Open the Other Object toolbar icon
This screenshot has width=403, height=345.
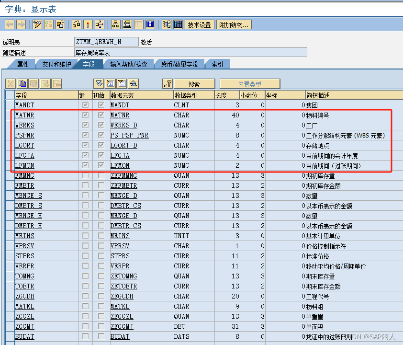pyautogui.click(x=60, y=25)
